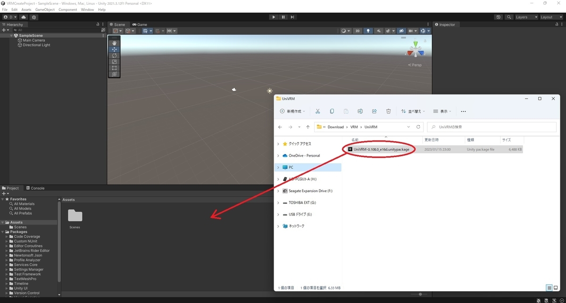566x303 pixels.
Task: Lock the Hierarchy panel
Action: [98, 24]
